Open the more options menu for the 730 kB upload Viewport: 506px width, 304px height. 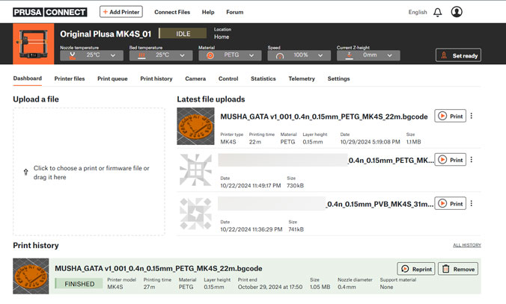(472, 160)
